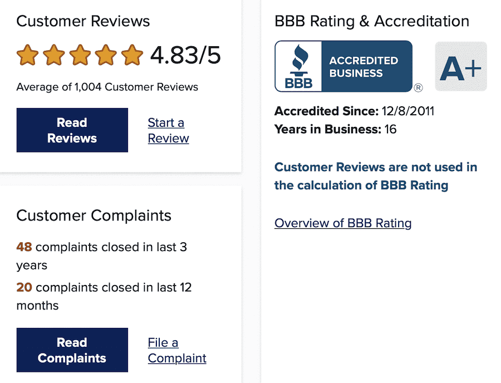
Task: Click the second gold rating star
Action: tap(53, 55)
